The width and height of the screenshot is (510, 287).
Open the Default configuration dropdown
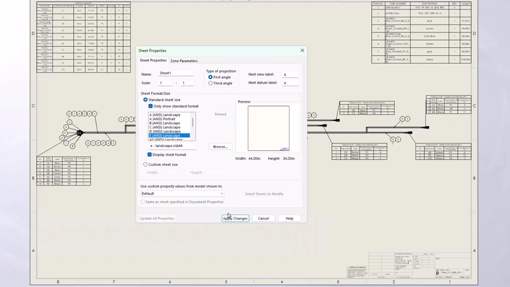click(182, 193)
